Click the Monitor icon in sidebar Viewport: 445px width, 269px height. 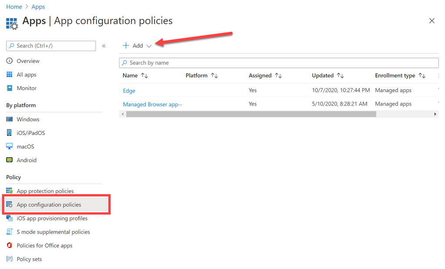pyautogui.click(x=10, y=88)
